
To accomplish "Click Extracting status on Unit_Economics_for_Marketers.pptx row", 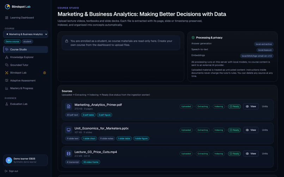I will coord(203,130).
